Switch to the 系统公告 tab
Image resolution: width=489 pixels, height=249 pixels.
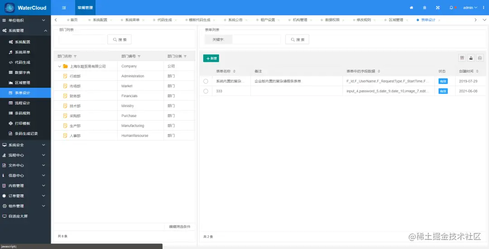(235, 20)
